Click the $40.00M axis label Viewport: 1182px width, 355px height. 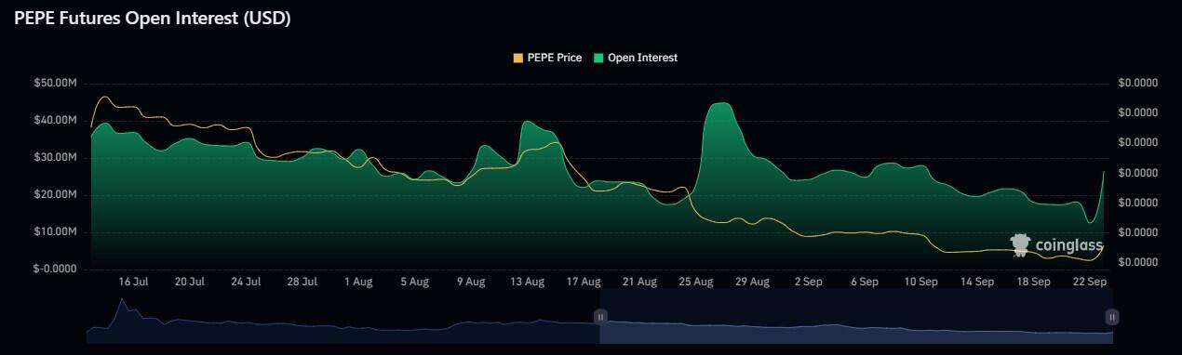pyautogui.click(x=56, y=120)
